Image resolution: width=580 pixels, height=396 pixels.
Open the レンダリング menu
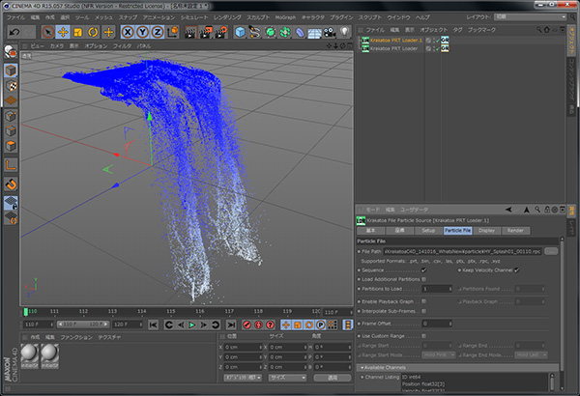pyautogui.click(x=227, y=17)
